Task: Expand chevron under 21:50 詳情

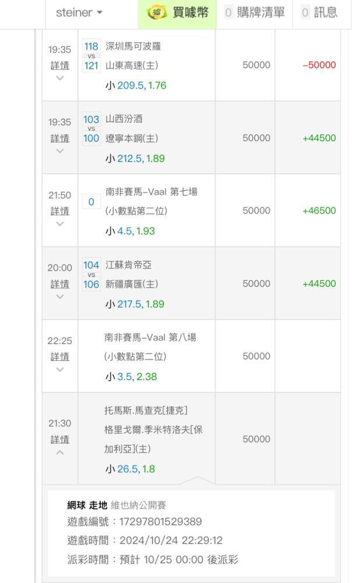Action: coord(59,224)
